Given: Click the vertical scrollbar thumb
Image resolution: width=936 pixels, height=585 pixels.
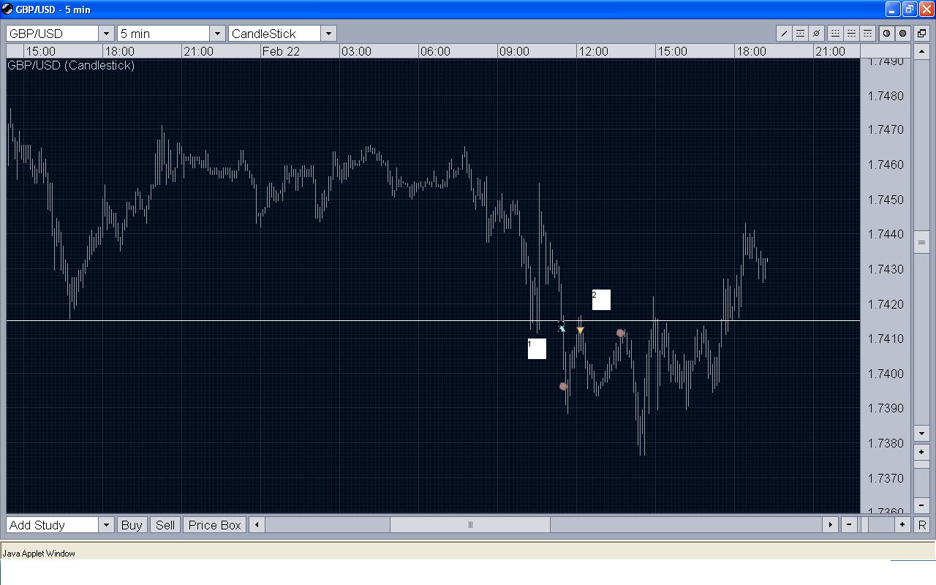Looking at the screenshot, I should pos(921,242).
